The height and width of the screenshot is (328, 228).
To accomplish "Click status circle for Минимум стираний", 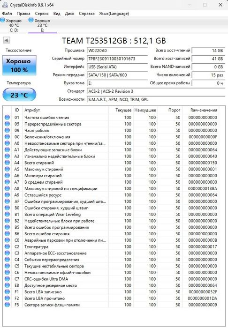I will pyautogui.click(x=7, y=176).
